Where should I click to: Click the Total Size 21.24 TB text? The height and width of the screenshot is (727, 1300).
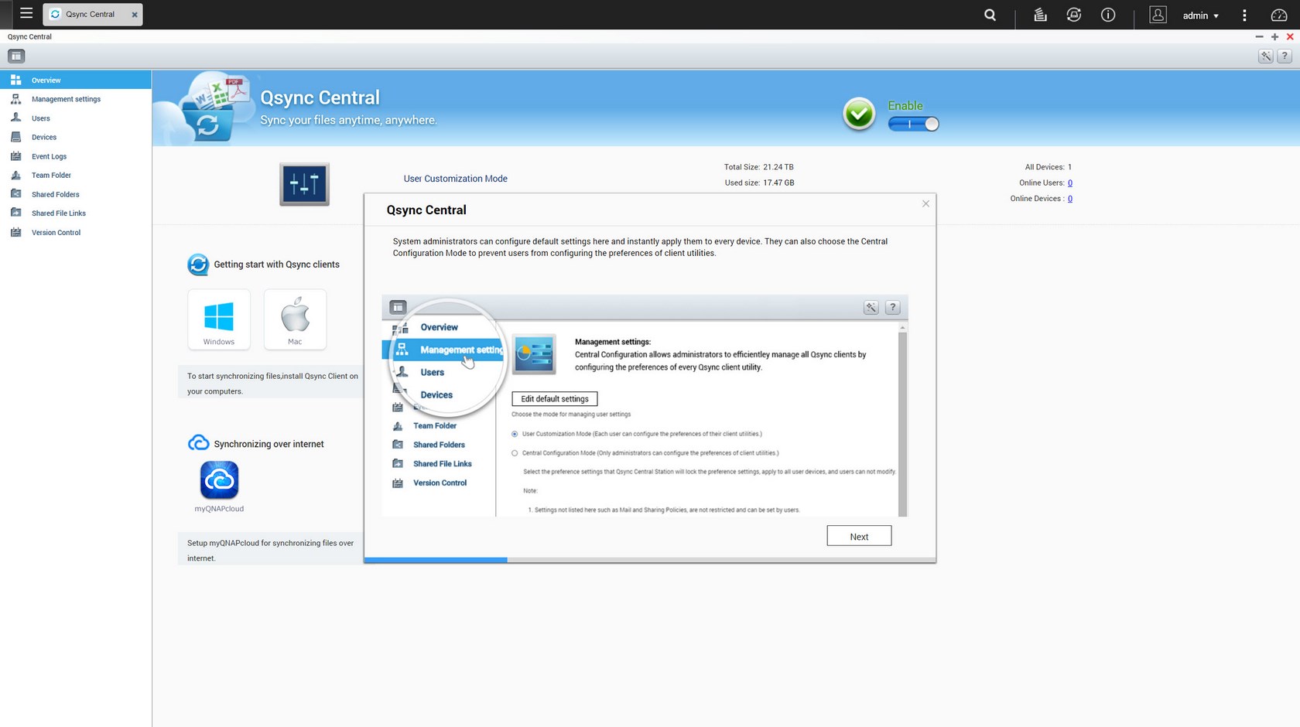758,167
